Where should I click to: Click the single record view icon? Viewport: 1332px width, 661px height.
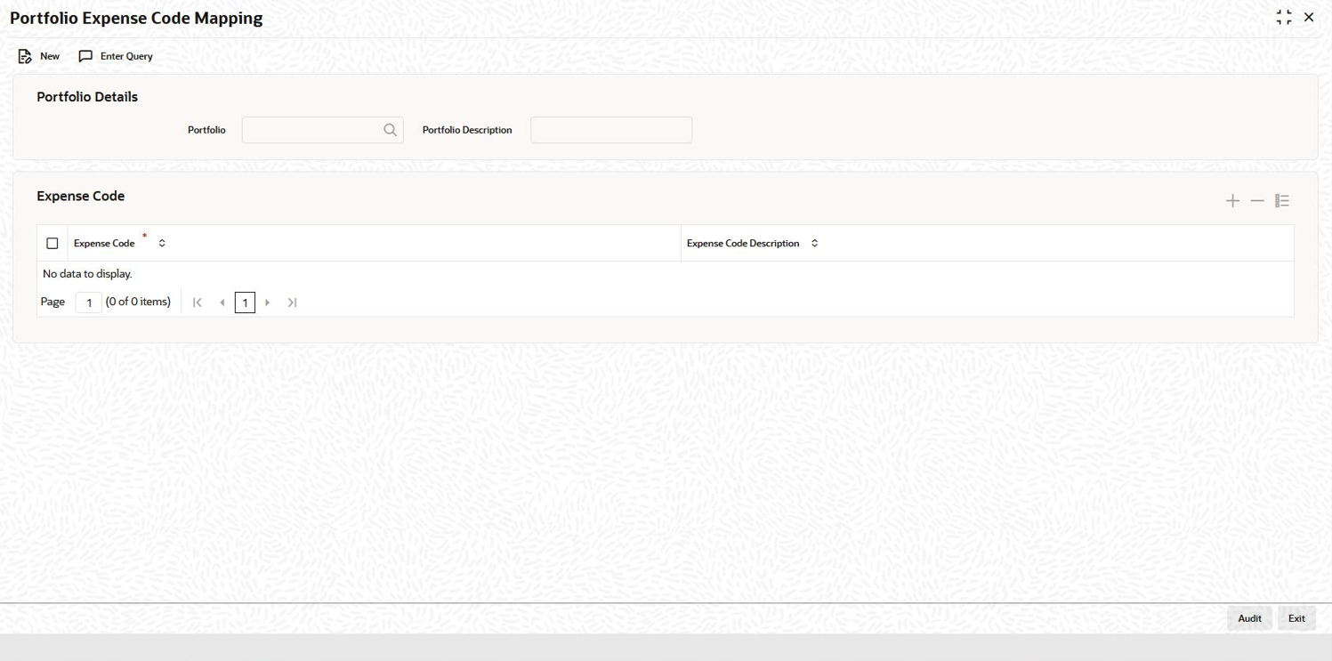pos(1282,200)
